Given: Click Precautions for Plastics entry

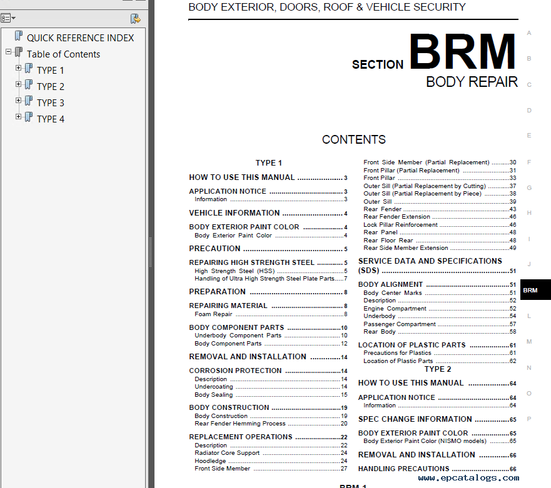Looking at the screenshot, I should point(440,353).
